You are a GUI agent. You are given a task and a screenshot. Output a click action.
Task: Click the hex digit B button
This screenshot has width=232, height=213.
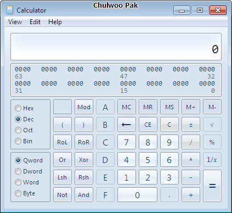[105, 125]
